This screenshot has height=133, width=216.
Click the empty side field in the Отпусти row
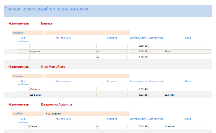coord(112,89)
